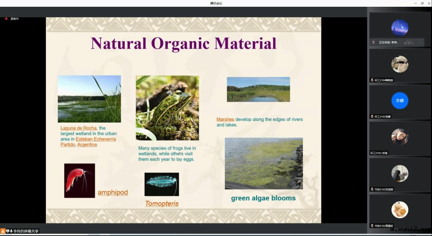Image resolution: width=432 pixels, height=236 pixels.
Task: Click the microphone icon beside 李伟的屏幕共享
Action: [11, 231]
